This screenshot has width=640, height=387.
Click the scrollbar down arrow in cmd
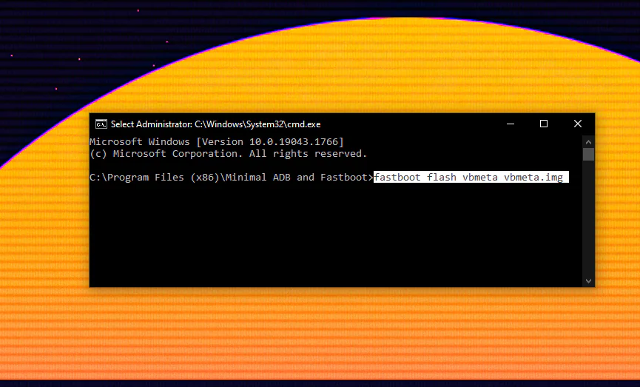coord(588,281)
